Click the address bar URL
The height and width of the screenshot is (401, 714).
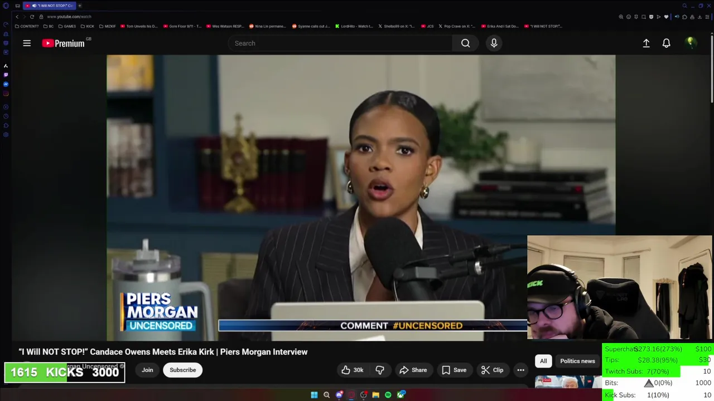coord(69,17)
